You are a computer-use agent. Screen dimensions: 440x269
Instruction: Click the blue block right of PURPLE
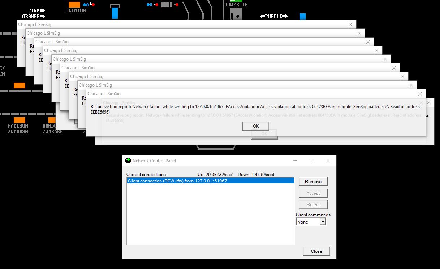point(303,16)
